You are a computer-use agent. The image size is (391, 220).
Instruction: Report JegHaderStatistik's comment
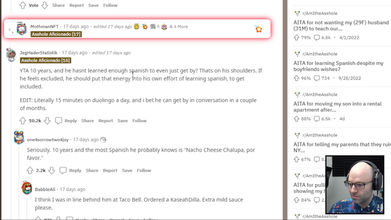click(x=106, y=121)
